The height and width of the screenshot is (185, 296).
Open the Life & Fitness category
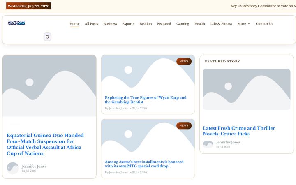pos(221,24)
